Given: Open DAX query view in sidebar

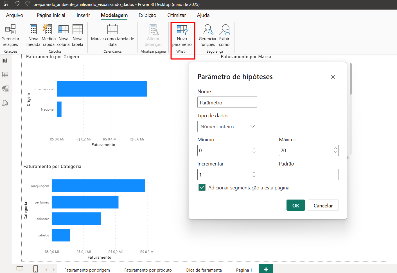Looking at the screenshot, I should coord(5,103).
